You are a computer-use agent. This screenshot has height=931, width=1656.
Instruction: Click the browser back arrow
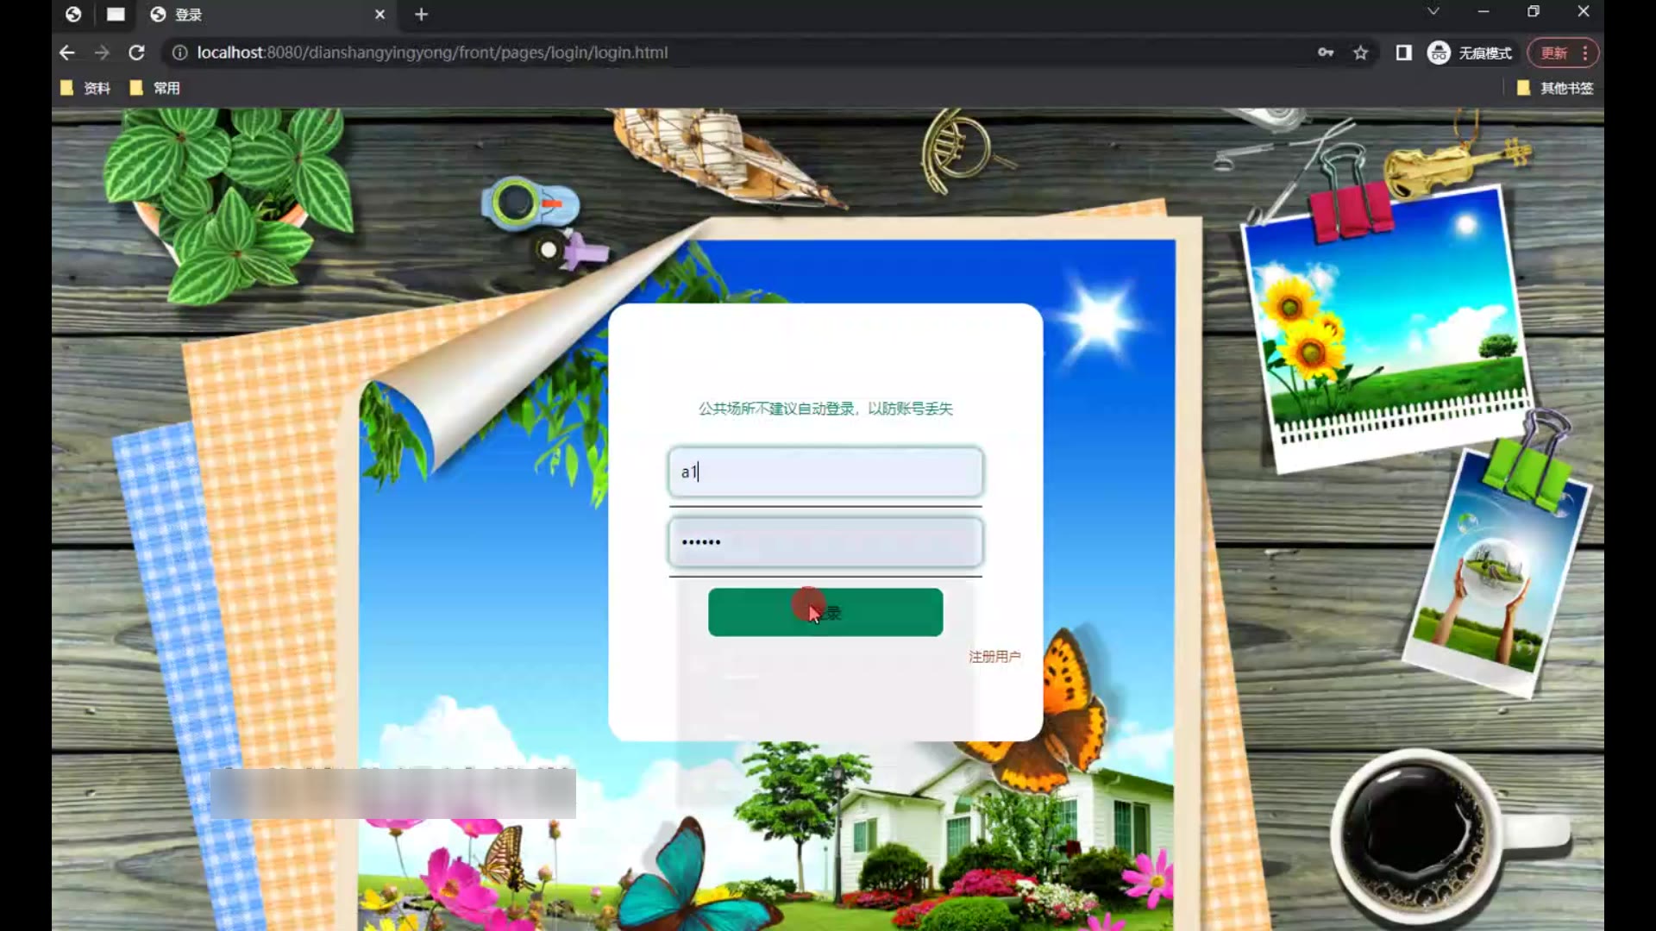(x=67, y=53)
